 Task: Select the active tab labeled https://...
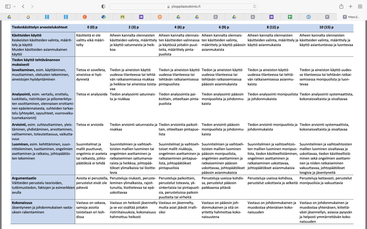[x=351, y=17]
